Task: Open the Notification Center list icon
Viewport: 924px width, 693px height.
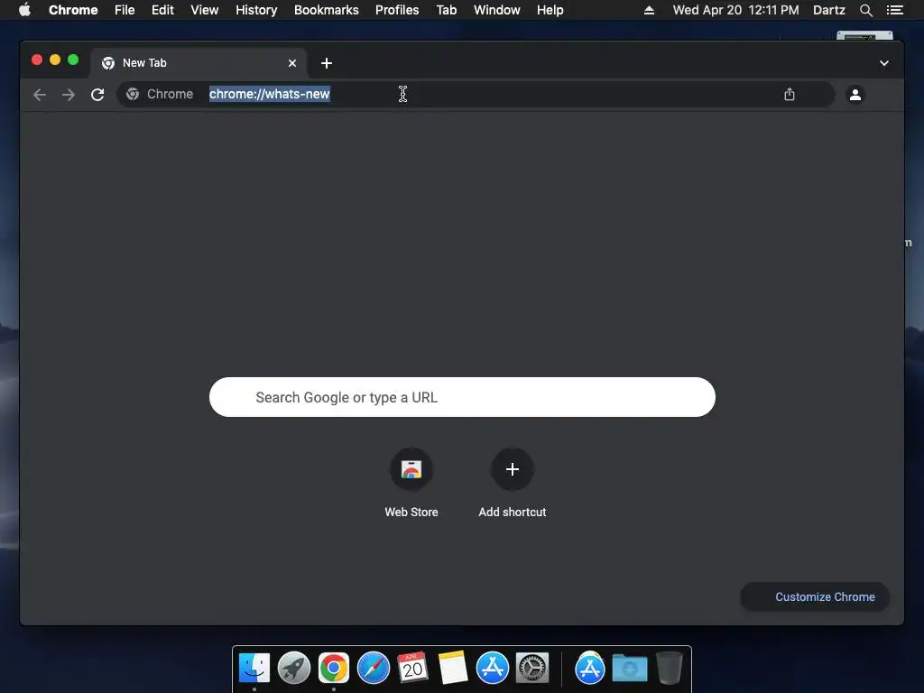Action: click(895, 10)
